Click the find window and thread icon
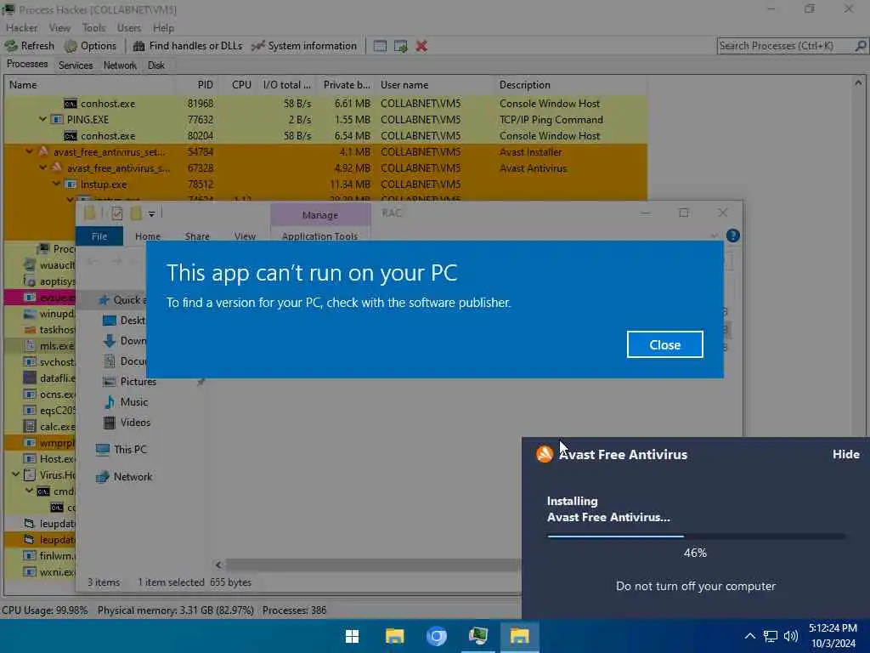Viewport: 870px width, 653px height. click(x=401, y=46)
